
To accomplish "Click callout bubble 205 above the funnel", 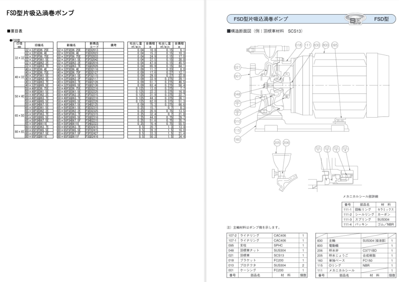I will coord(277,143).
